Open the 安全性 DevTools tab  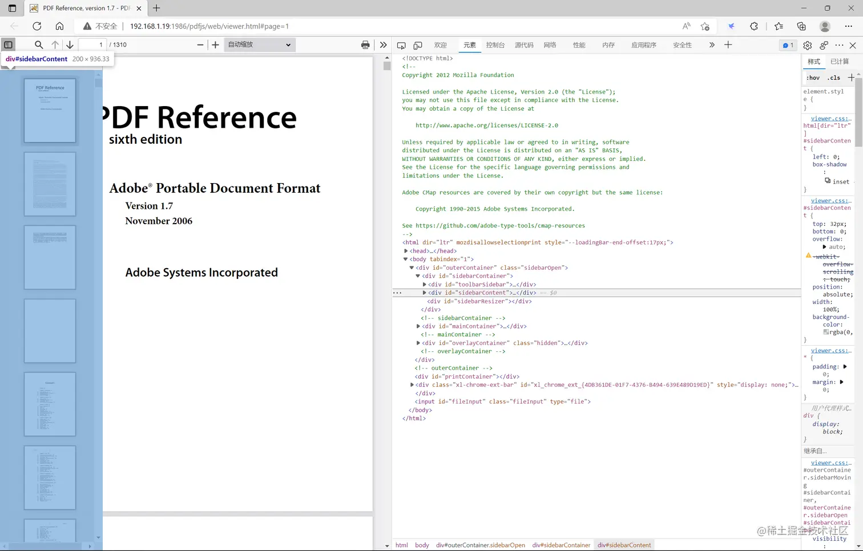682,45
